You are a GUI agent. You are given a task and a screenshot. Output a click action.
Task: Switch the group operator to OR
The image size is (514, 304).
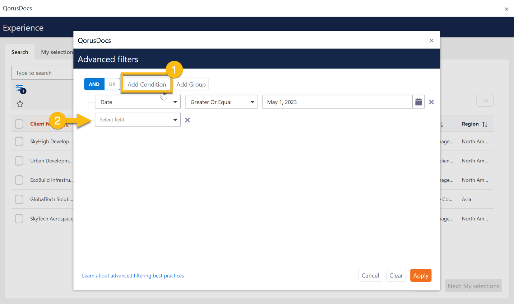click(x=112, y=84)
